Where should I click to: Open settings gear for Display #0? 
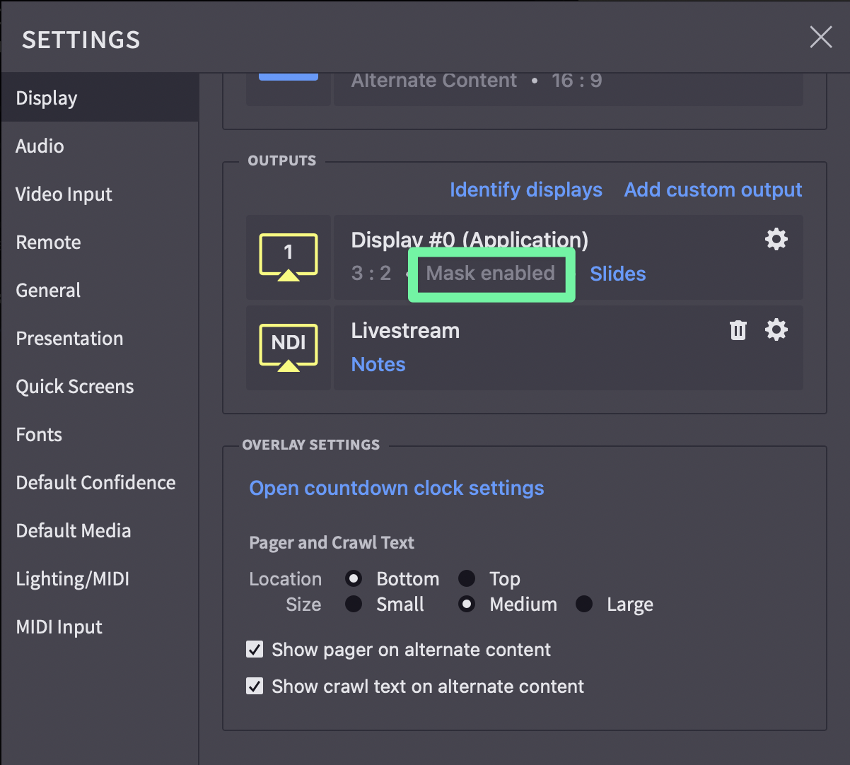point(776,240)
